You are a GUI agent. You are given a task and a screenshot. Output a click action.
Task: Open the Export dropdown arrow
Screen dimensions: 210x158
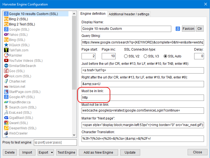coord(52,153)
